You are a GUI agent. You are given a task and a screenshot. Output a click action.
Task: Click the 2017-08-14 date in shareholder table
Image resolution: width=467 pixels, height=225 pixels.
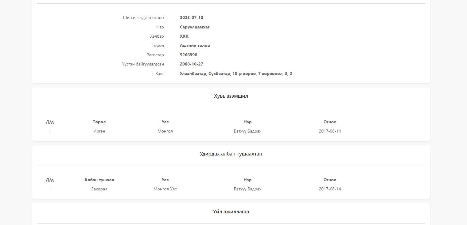click(x=330, y=131)
